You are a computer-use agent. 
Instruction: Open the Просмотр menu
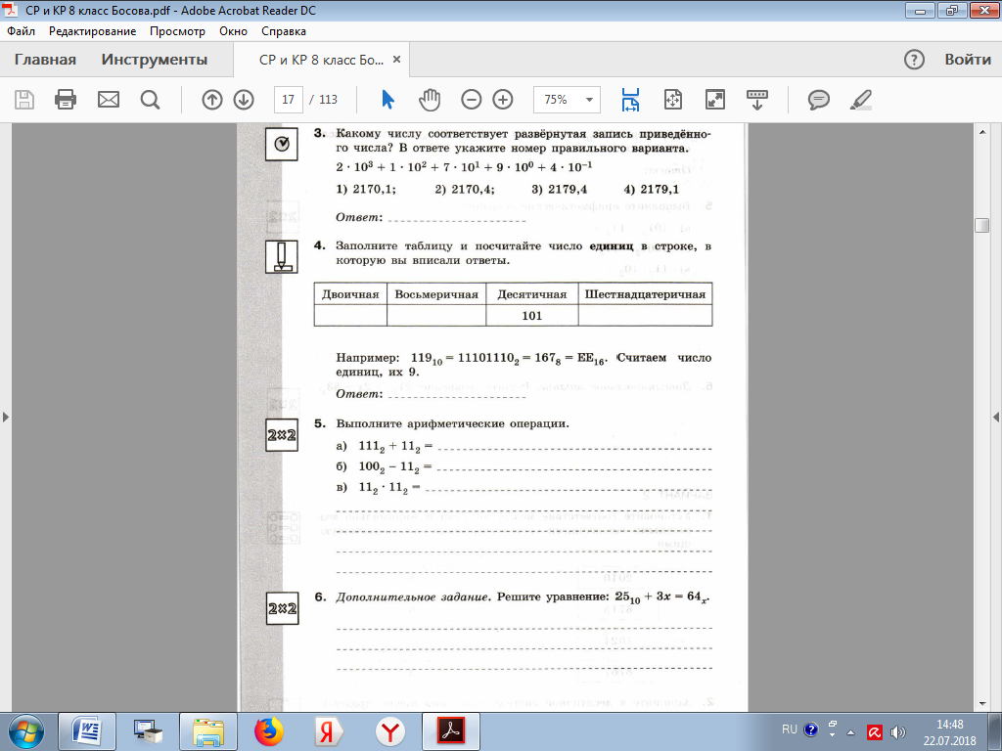point(177,31)
